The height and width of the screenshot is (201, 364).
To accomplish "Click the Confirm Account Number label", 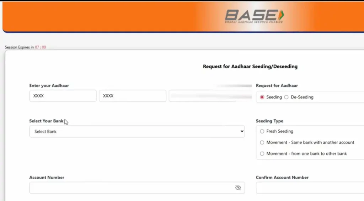I will [x=282, y=177].
